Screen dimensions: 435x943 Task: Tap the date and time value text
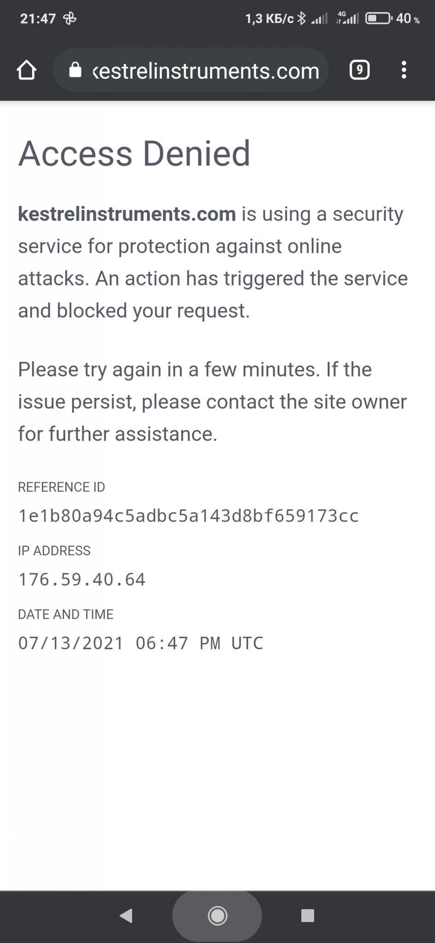141,643
